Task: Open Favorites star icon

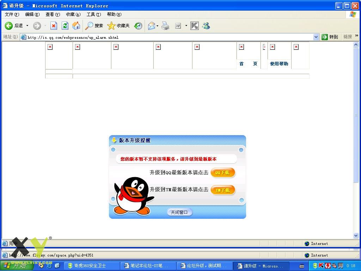Action: (118, 25)
